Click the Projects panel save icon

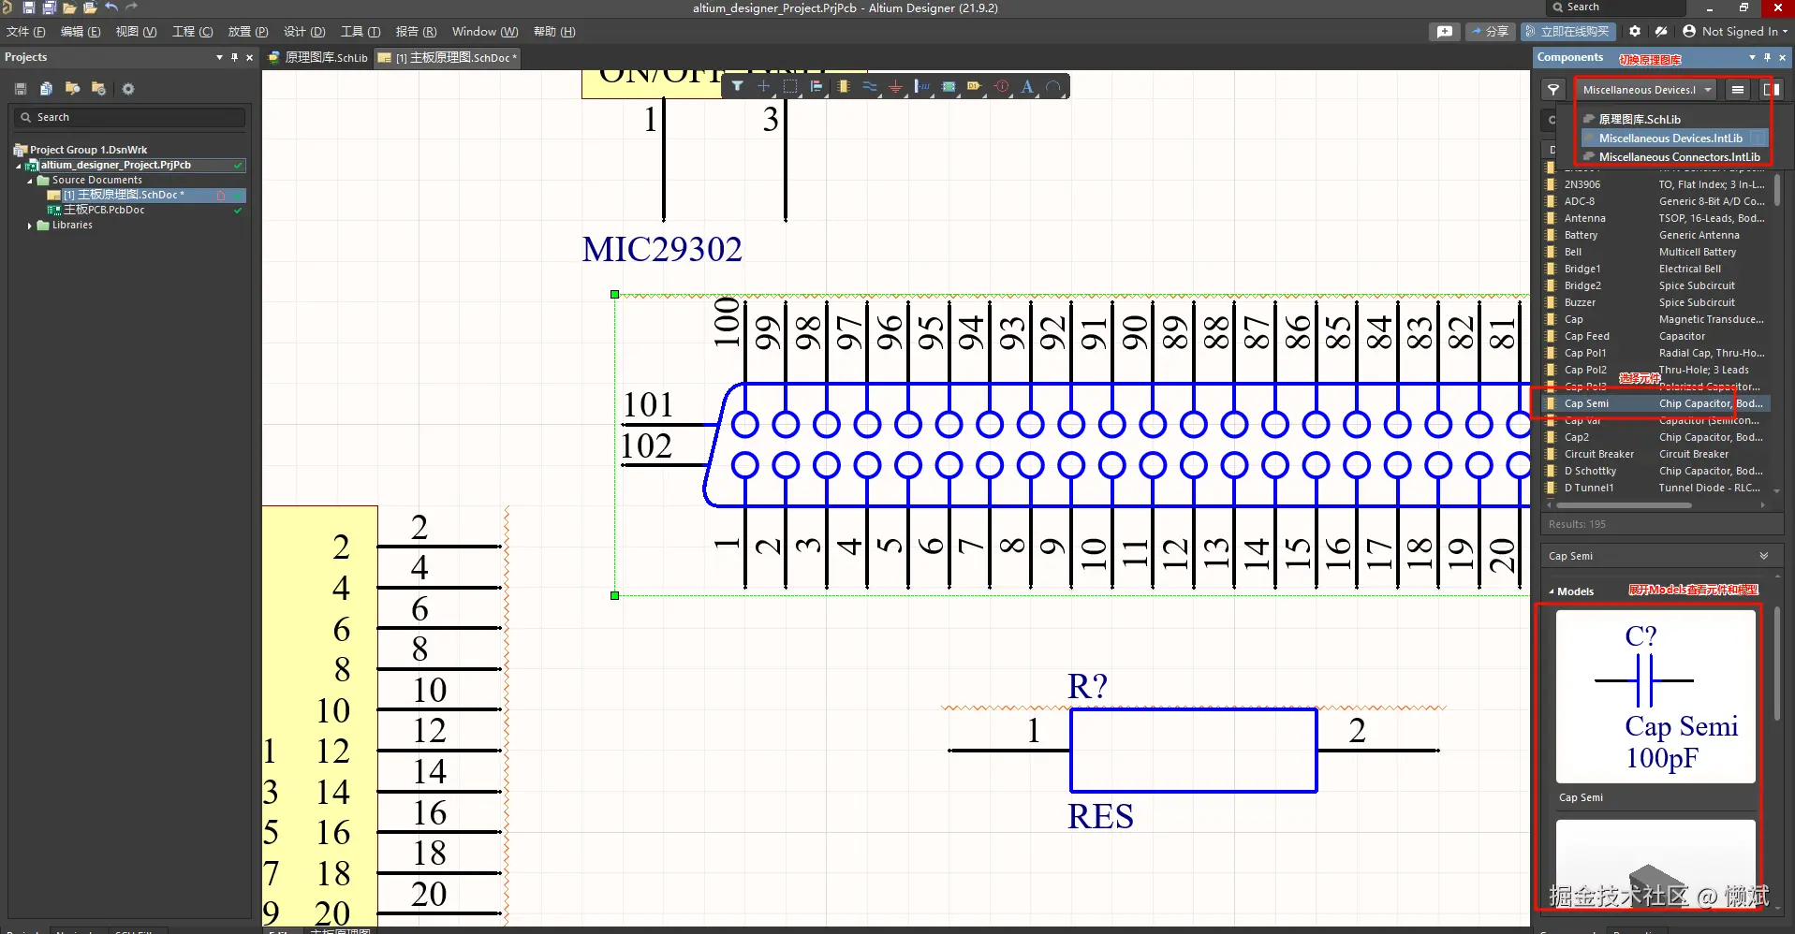click(21, 89)
